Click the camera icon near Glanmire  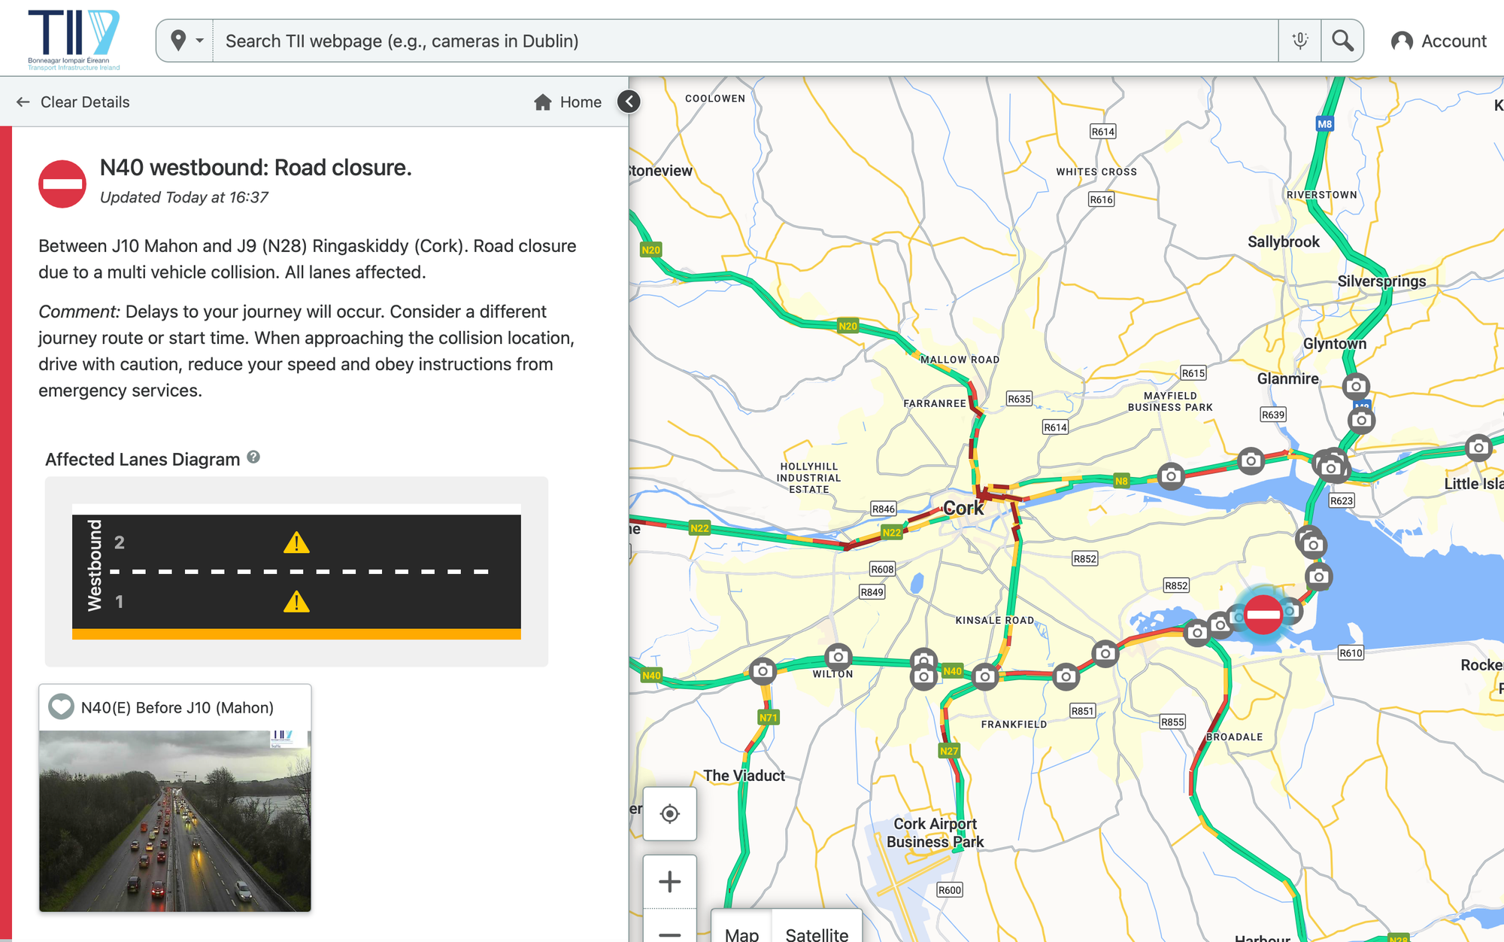tap(1356, 387)
